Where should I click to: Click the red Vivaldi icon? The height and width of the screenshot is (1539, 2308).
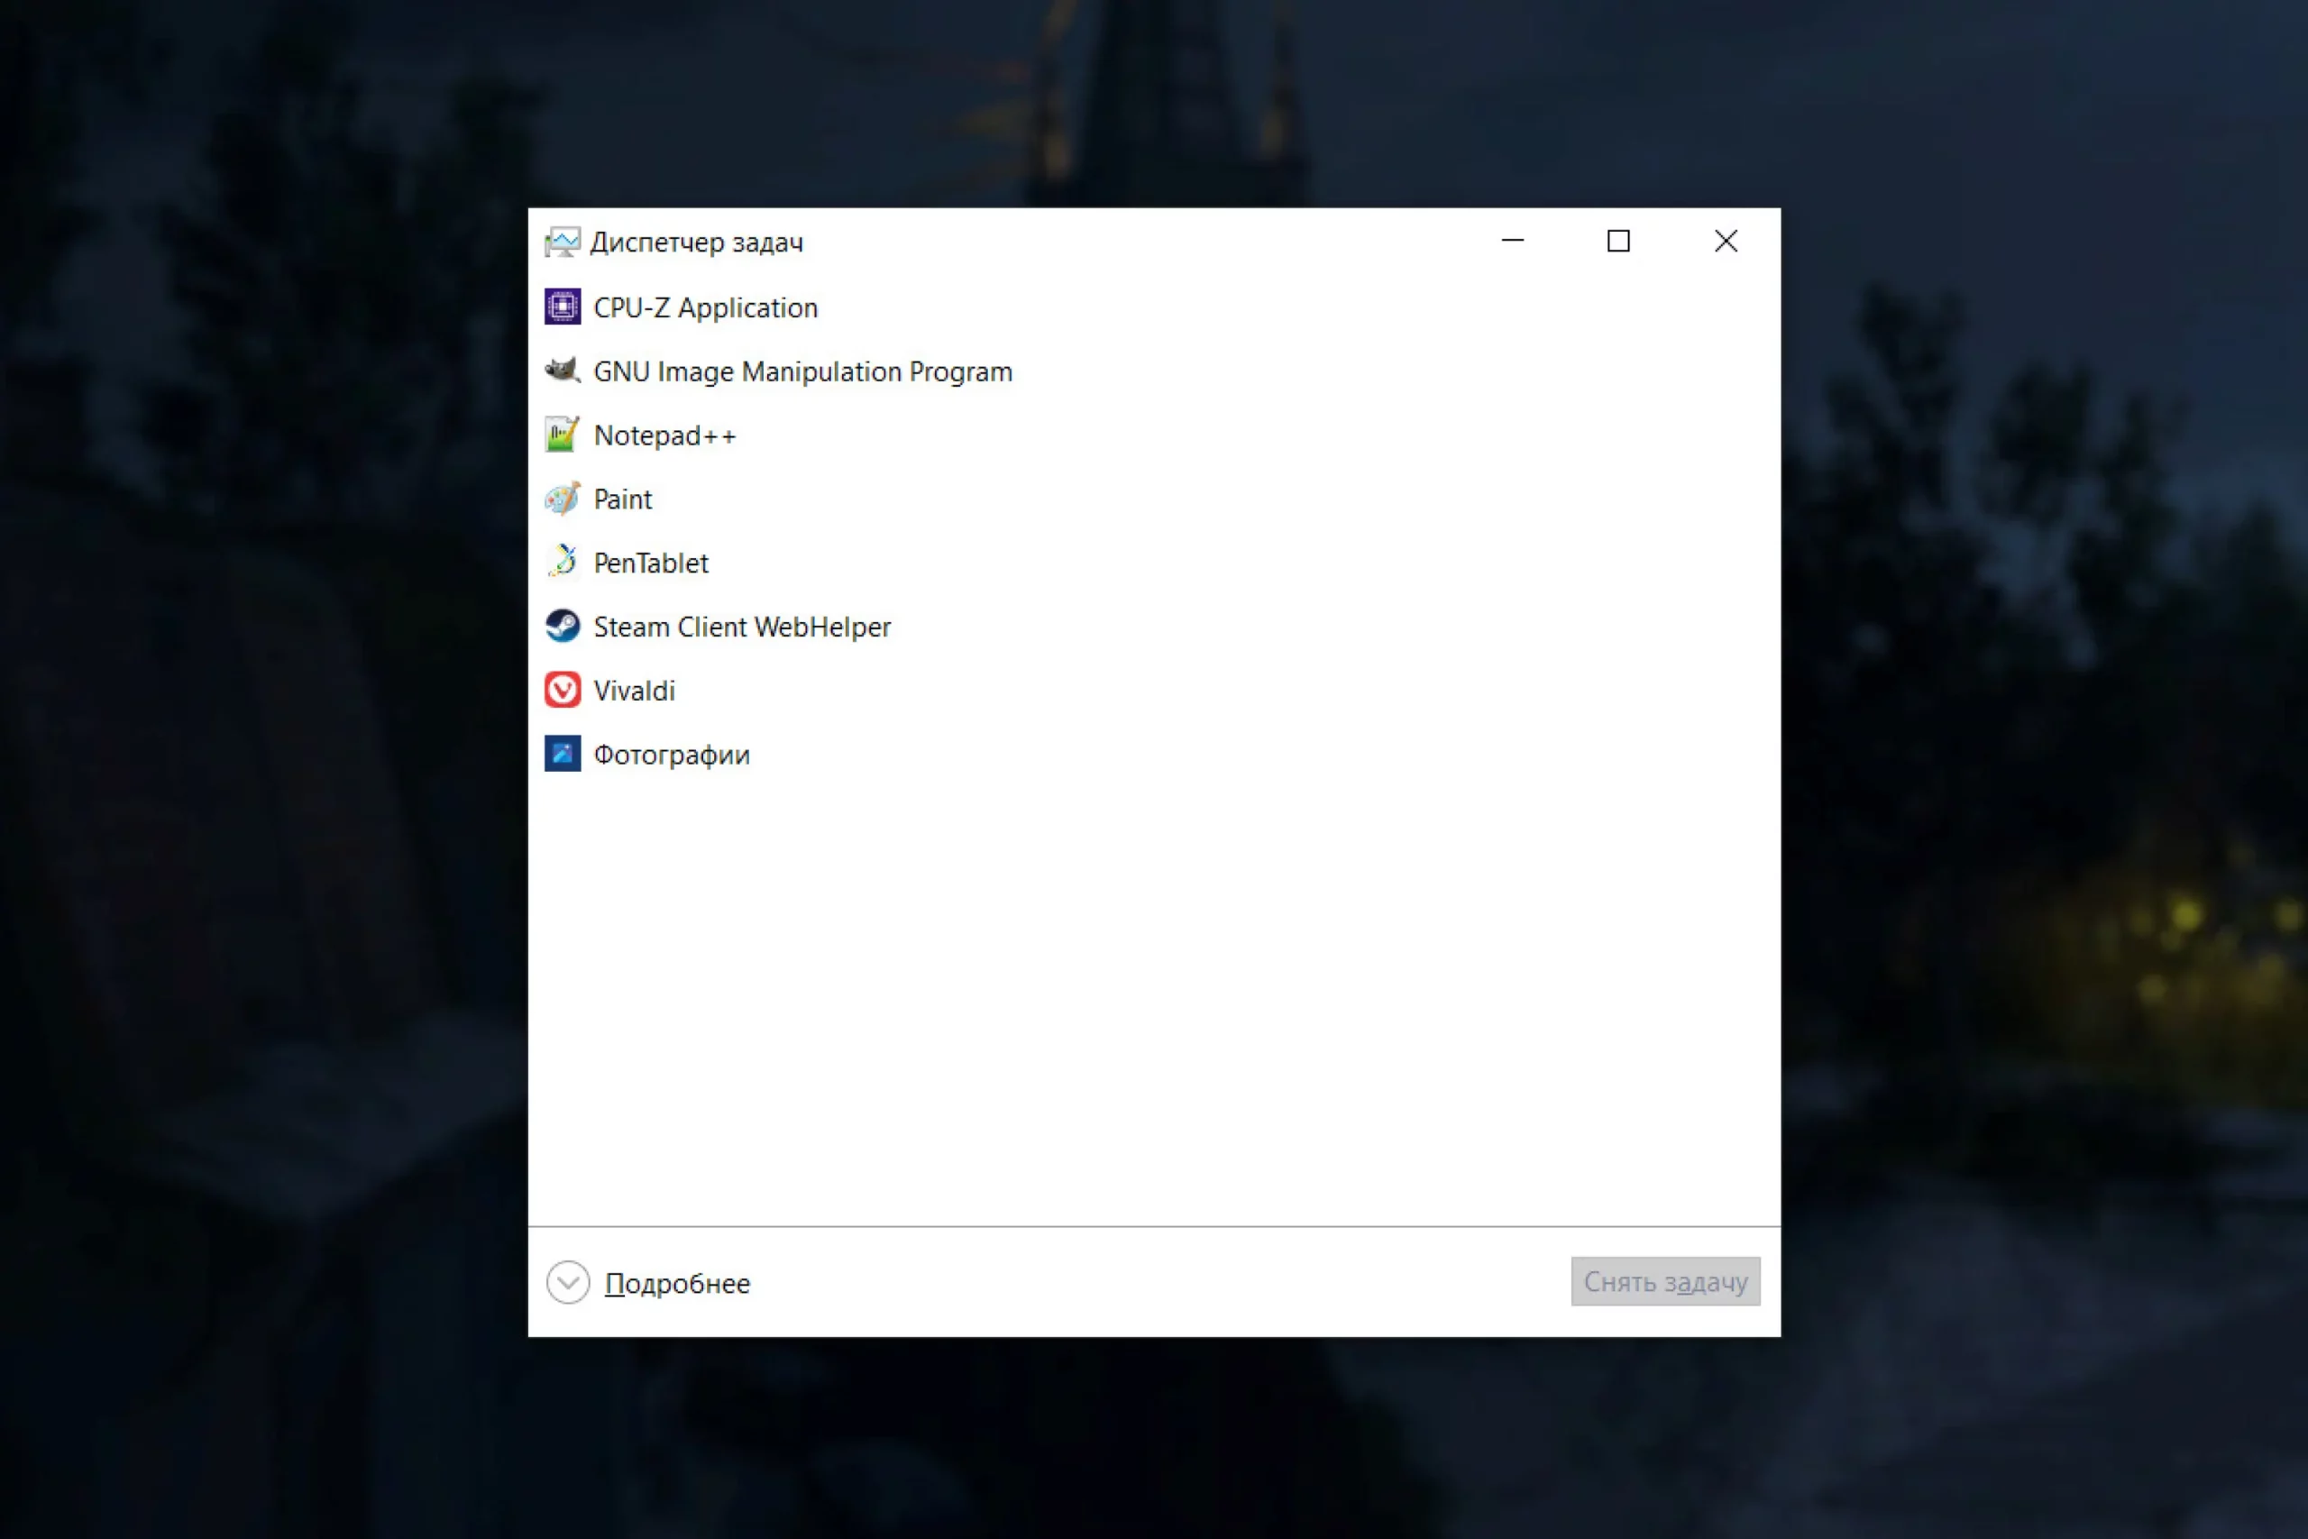(563, 690)
